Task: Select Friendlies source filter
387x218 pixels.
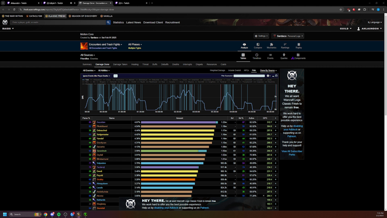Action: coord(85,59)
